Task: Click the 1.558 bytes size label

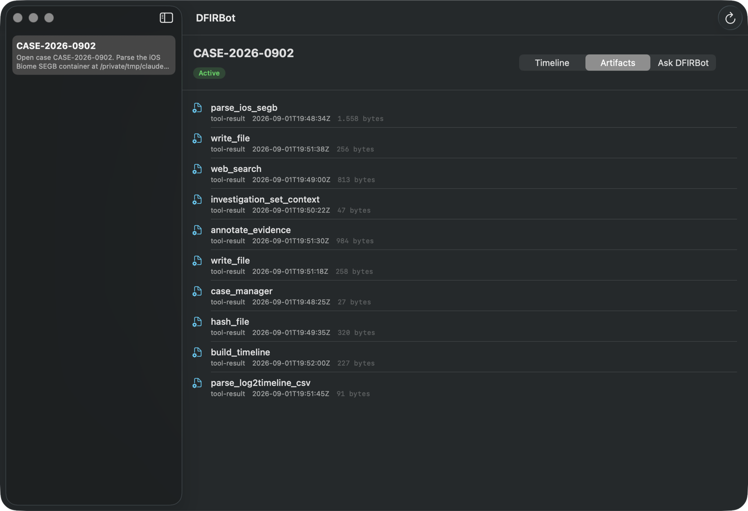Action: pos(360,119)
